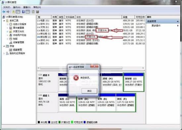The width and height of the screenshot is (182, 130).
Task: Expand the 本地用户和组 node
Action: [8, 35]
